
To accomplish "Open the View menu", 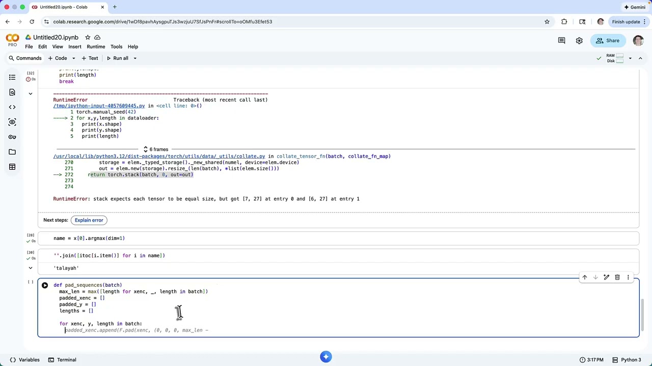I will point(58,47).
